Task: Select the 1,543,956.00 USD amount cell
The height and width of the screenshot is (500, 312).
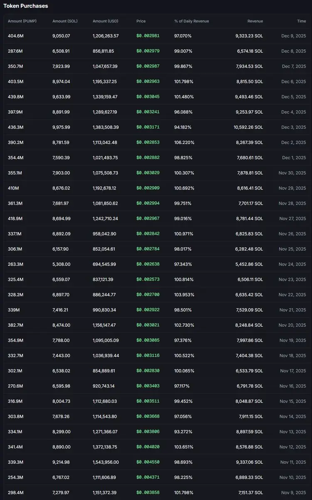Action: coord(106,462)
